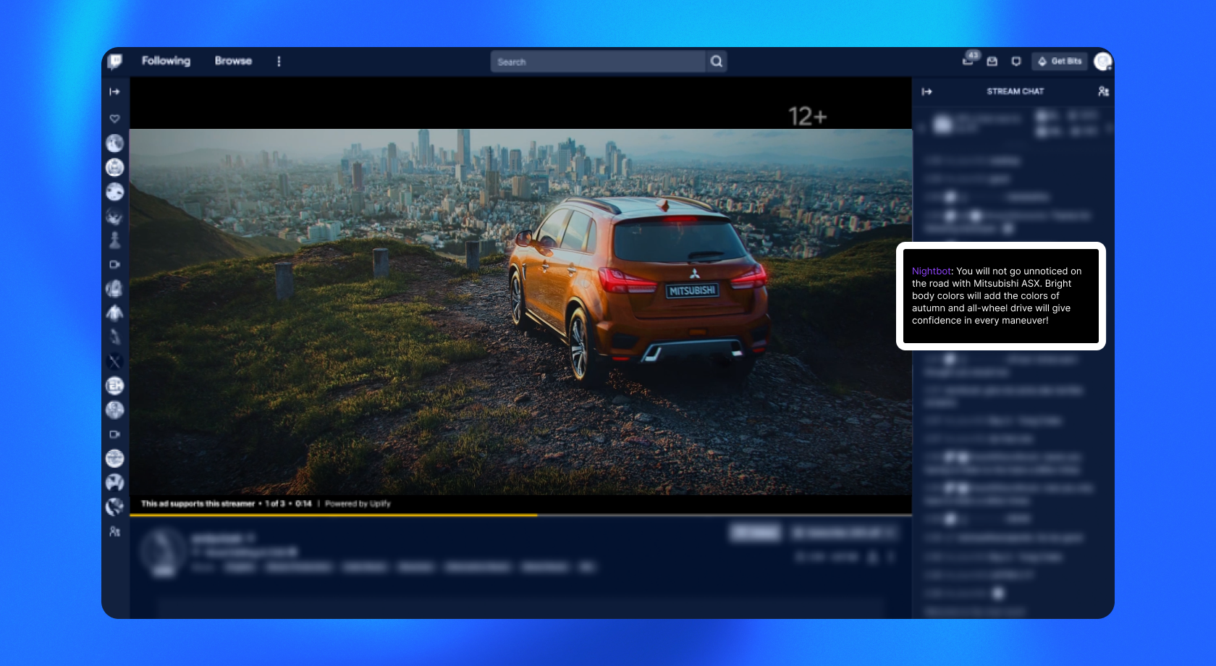Open the profile avatar menu
The height and width of the screenshot is (666, 1216).
[1103, 62]
